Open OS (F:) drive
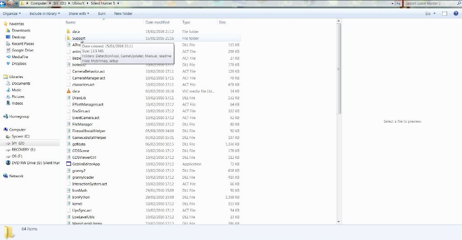This screenshot has height=240, width=462. [x=17, y=156]
